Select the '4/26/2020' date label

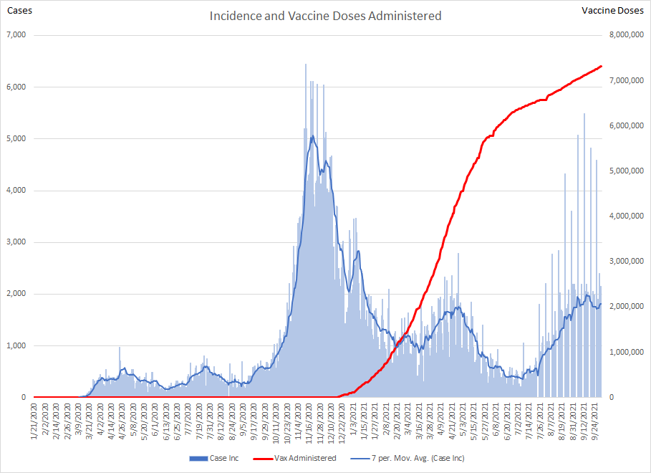click(122, 420)
